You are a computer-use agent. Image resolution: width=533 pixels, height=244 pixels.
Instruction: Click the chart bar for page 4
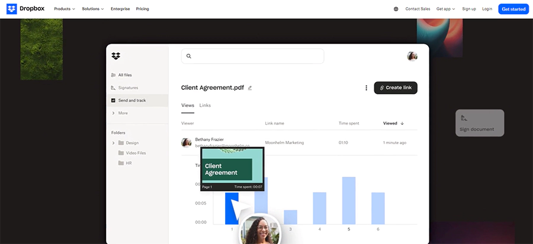(320, 209)
